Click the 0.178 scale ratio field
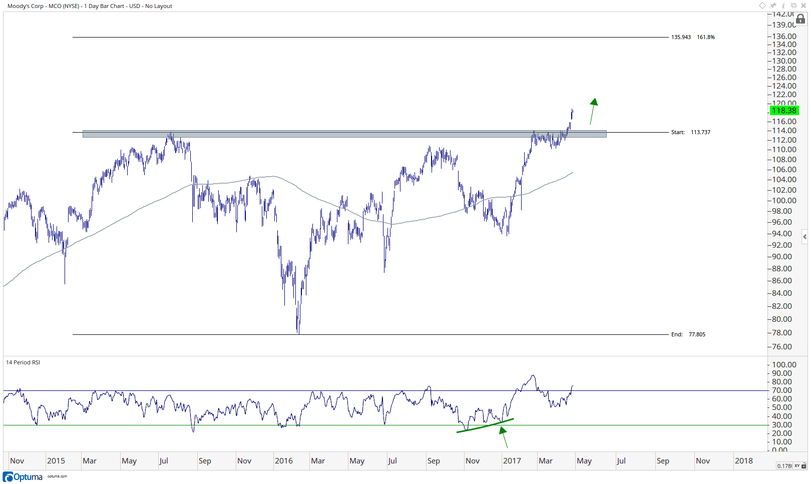 click(784, 466)
